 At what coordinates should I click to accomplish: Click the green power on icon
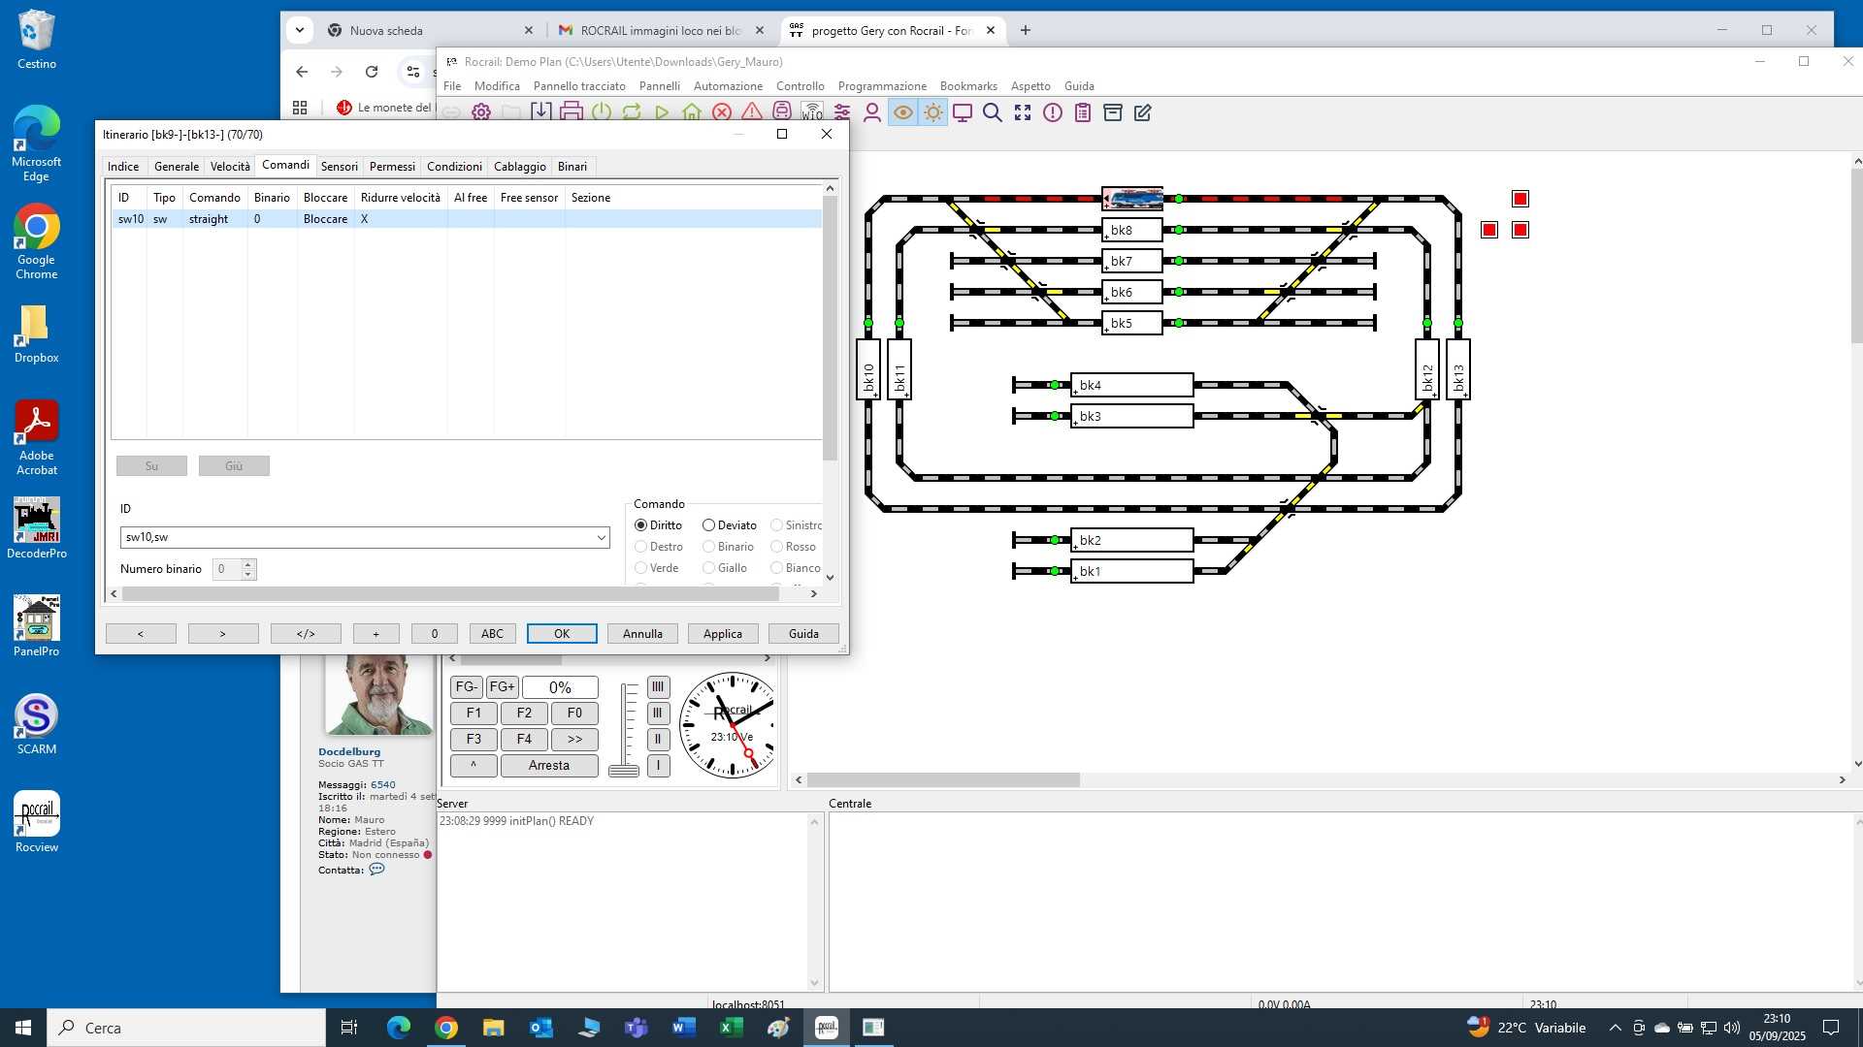point(602,112)
